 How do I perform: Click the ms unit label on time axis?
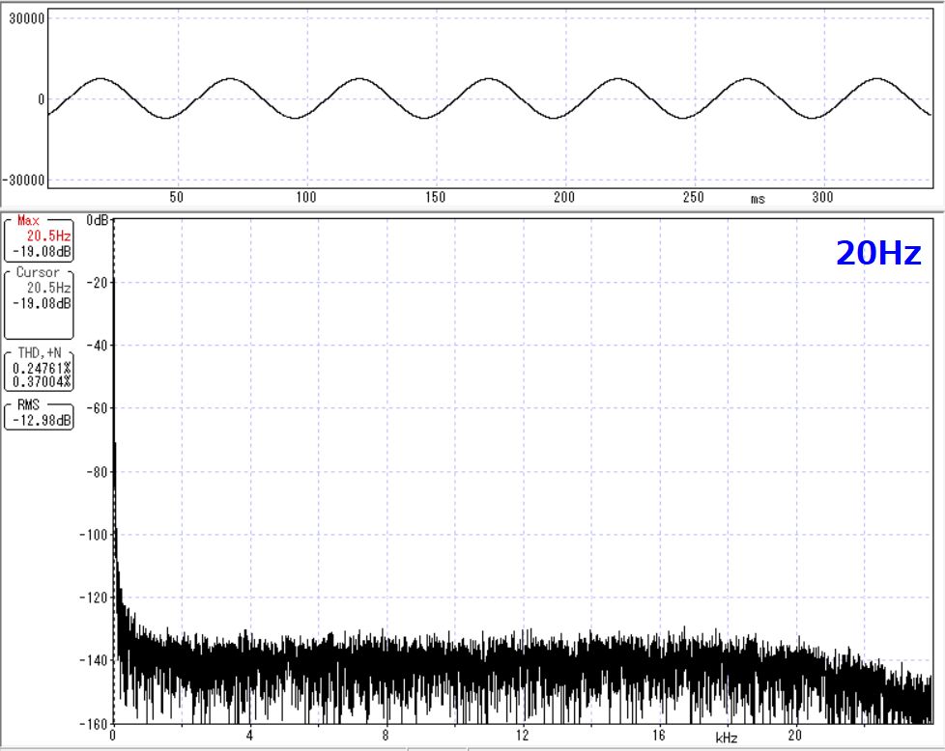point(758,198)
